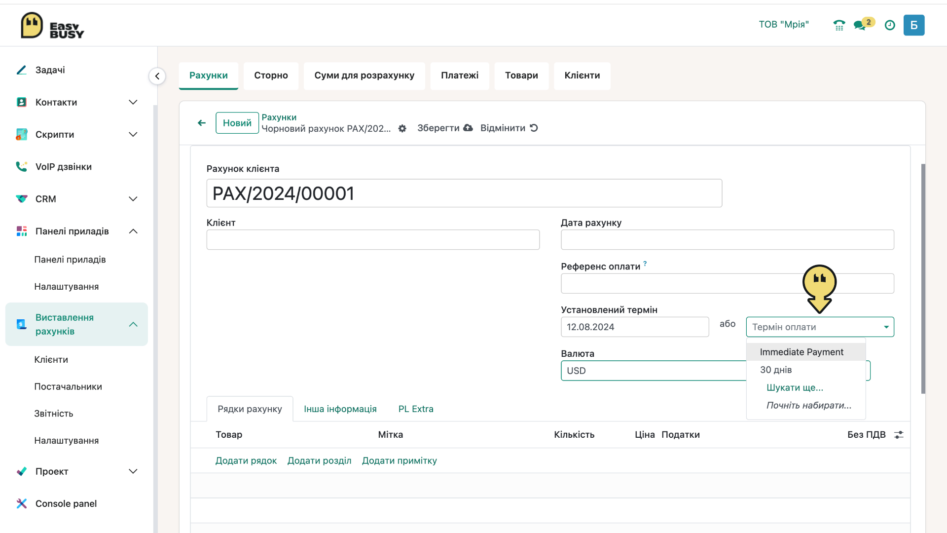947x533 pixels.
Task: Click Додати примітку link
Action: coord(400,460)
